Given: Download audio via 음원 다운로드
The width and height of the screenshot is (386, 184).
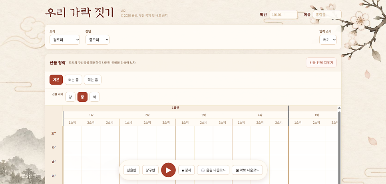Looking at the screenshot, I should point(213,170).
